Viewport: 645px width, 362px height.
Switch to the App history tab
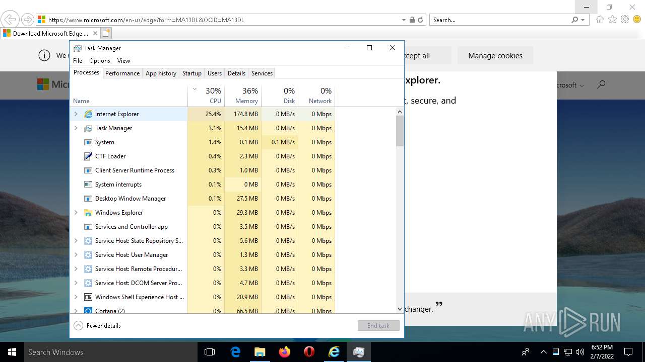click(x=161, y=73)
